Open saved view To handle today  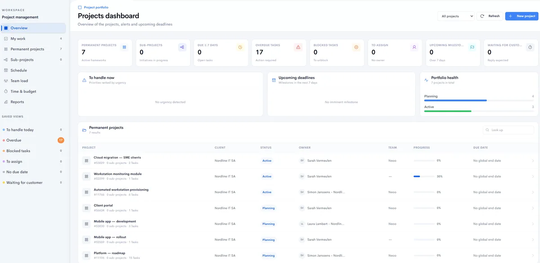(x=33, y=130)
